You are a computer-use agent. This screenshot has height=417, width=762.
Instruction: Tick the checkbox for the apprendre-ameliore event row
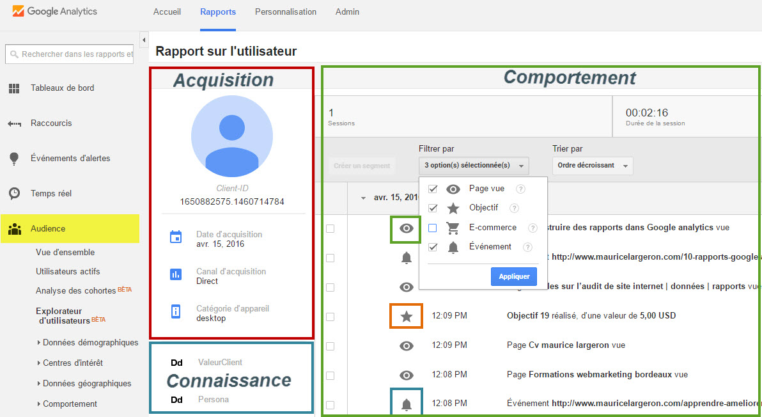coord(330,405)
